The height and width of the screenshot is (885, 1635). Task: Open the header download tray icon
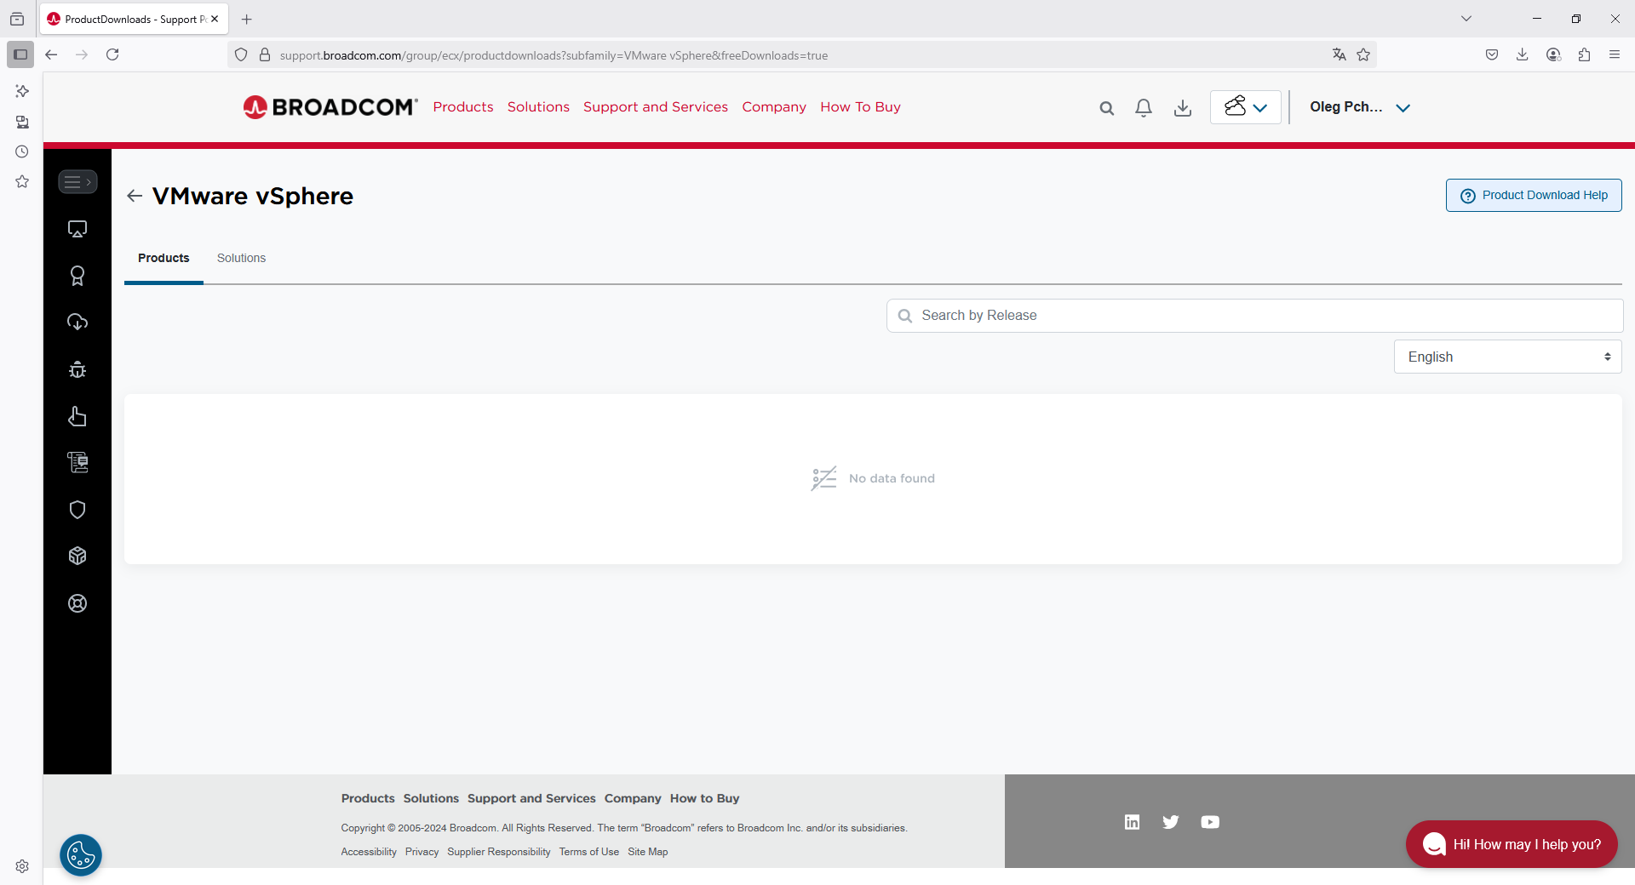(x=1183, y=108)
